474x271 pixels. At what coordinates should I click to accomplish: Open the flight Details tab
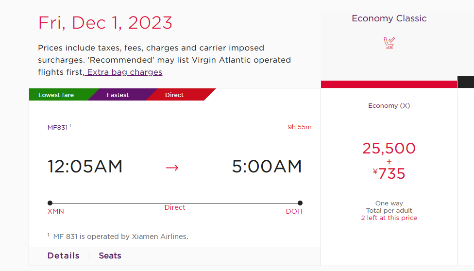click(63, 255)
